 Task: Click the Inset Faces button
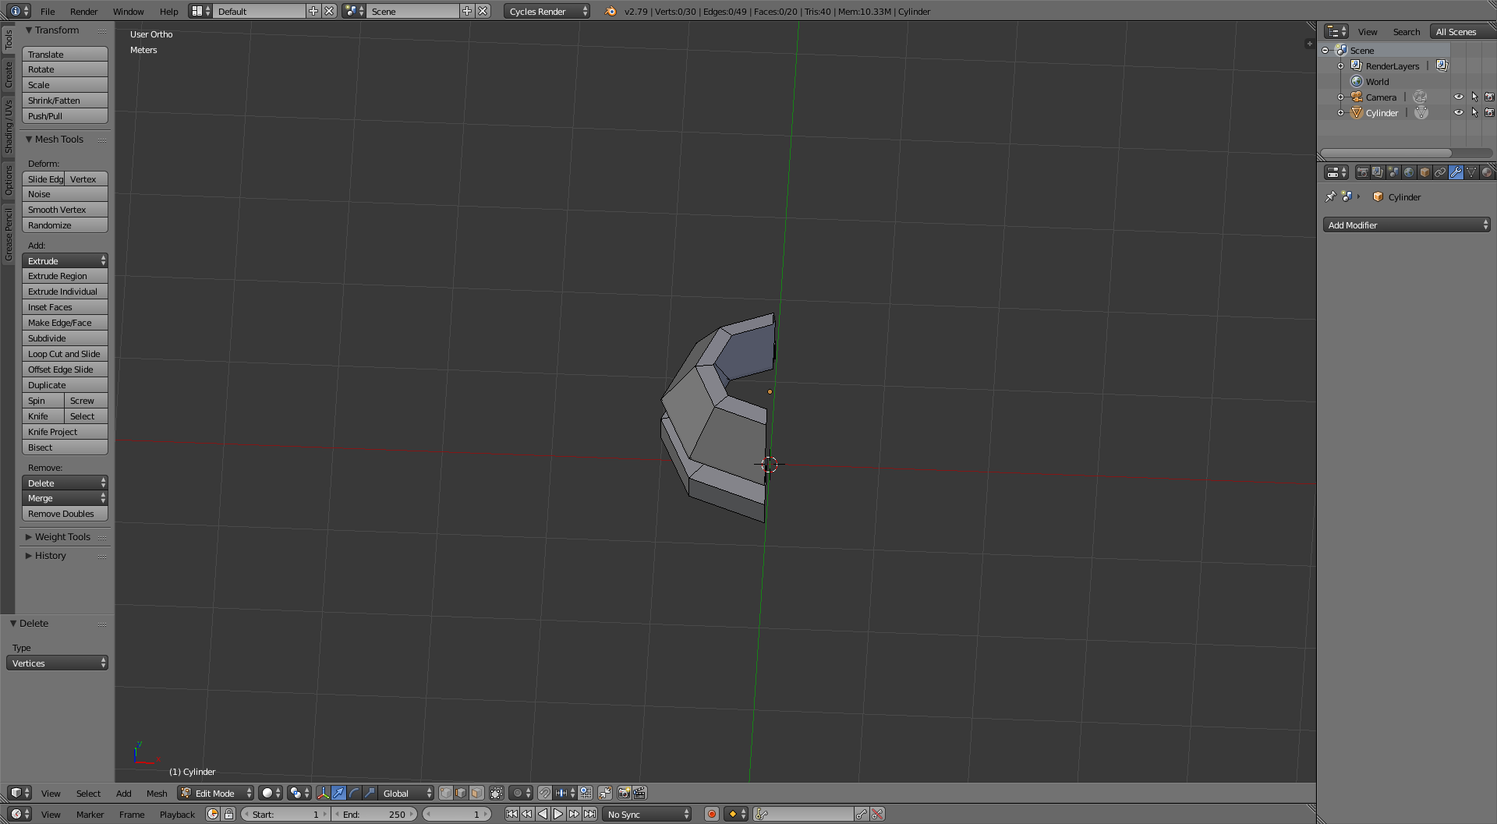point(65,307)
